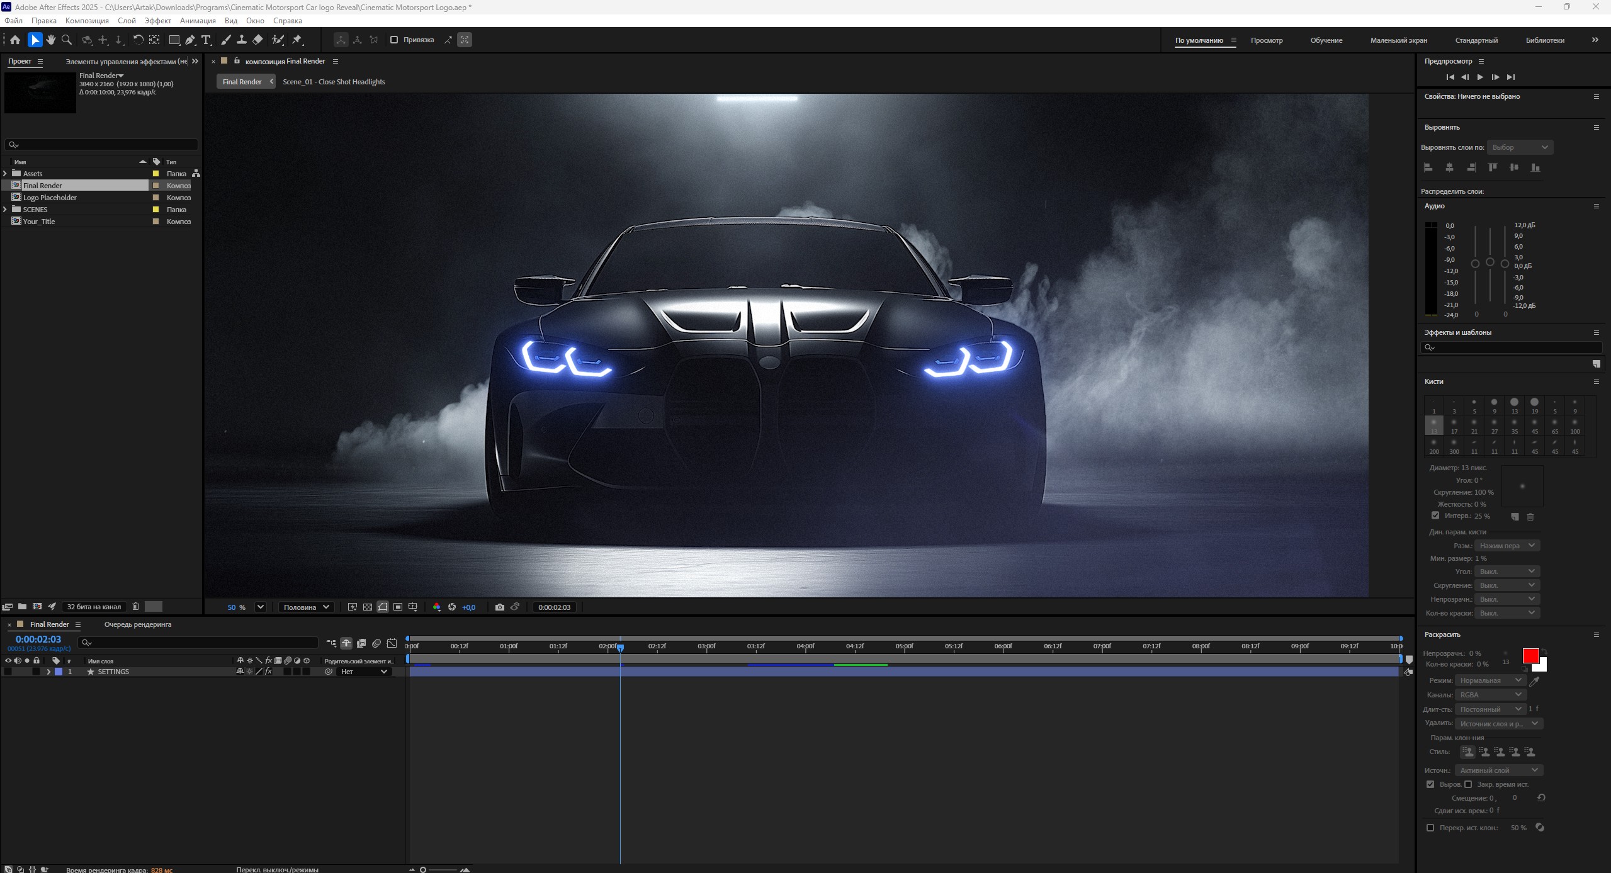Open the Эффект menu

pos(157,21)
